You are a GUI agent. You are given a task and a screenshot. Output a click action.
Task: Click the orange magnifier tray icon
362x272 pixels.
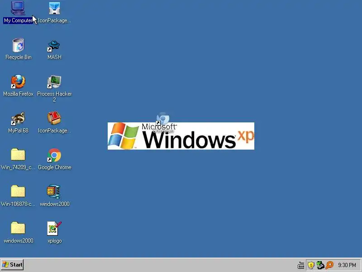[x=329, y=265]
